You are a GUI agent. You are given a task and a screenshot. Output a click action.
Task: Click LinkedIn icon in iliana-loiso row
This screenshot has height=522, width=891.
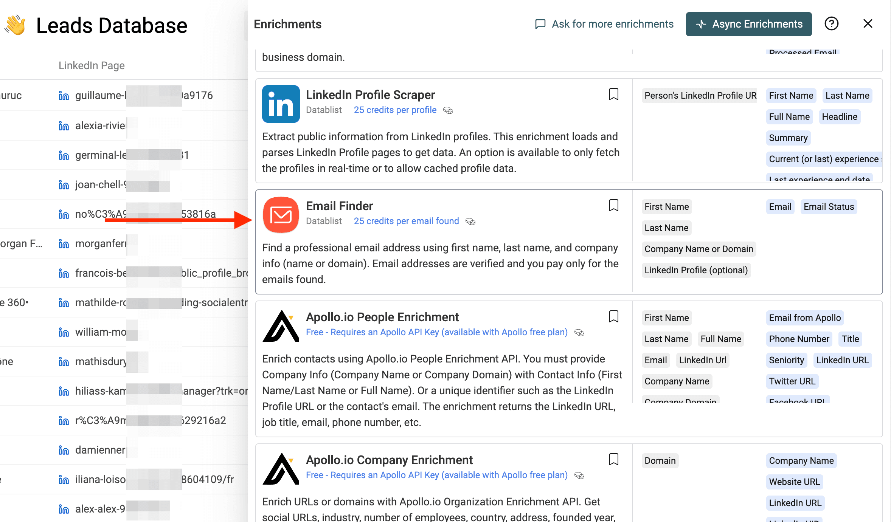coord(64,480)
